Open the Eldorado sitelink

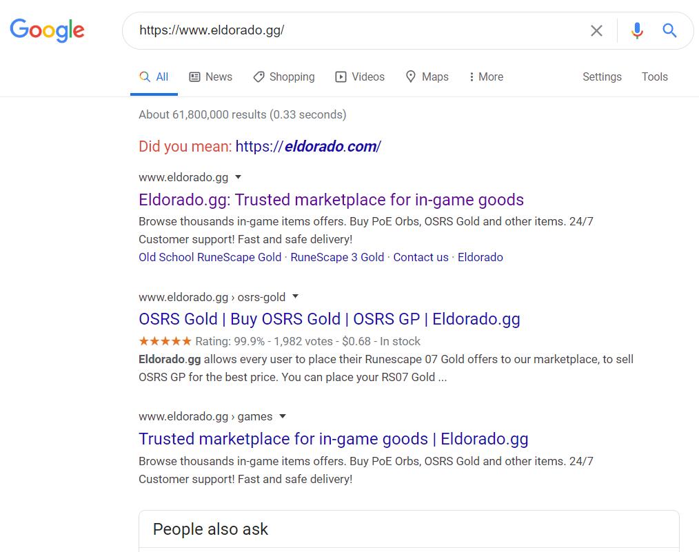point(480,257)
